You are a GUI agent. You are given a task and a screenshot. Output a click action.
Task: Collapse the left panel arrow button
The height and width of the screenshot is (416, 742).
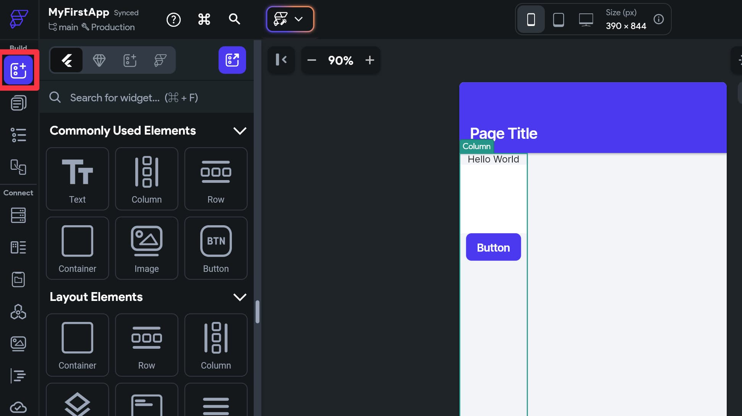(281, 60)
